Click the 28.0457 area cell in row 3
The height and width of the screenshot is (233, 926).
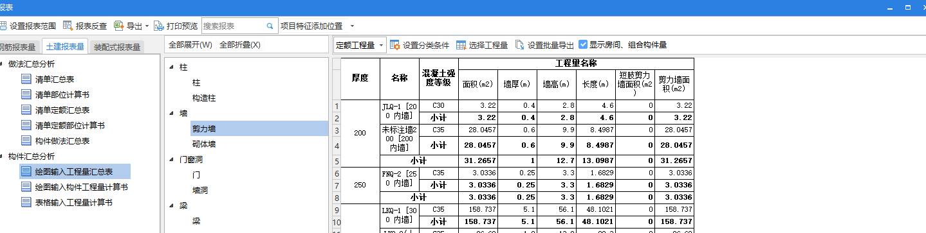tap(477, 130)
